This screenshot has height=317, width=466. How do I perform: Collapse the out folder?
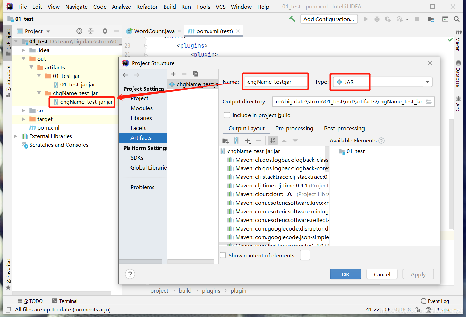pyautogui.click(x=23, y=59)
